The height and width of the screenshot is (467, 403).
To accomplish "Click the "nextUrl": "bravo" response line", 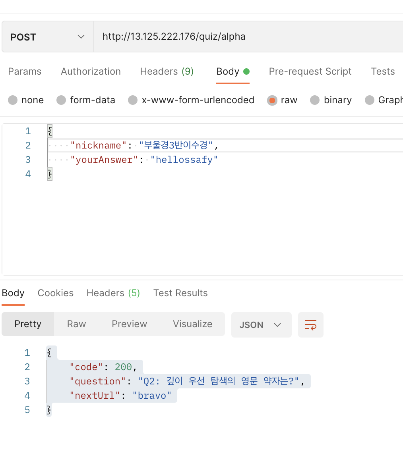I will [x=120, y=396].
